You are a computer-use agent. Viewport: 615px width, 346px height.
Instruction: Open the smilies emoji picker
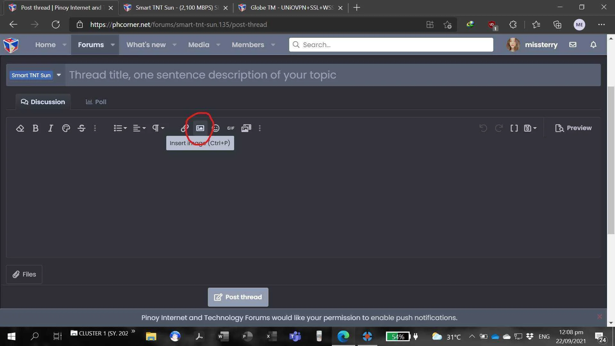point(216,128)
